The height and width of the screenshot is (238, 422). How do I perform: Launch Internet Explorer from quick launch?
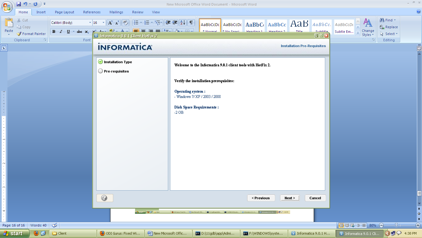[43, 233]
